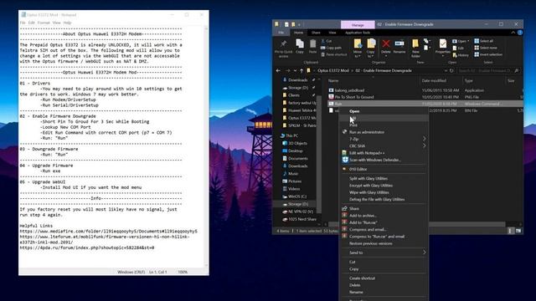Viewport: 536px width, 301px height.
Task: Choose Run as administrator in context menu
Action: click(x=367, y=132)
